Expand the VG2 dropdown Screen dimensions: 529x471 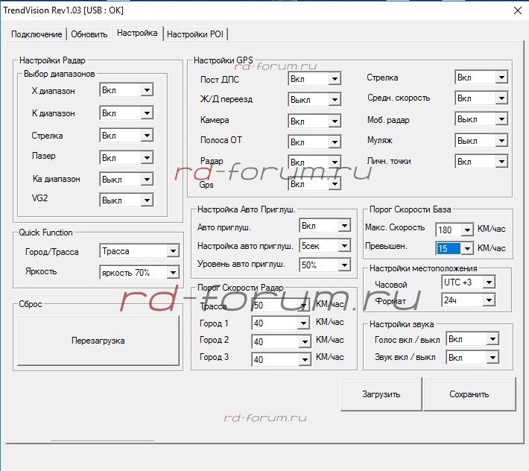pos(146,200)
